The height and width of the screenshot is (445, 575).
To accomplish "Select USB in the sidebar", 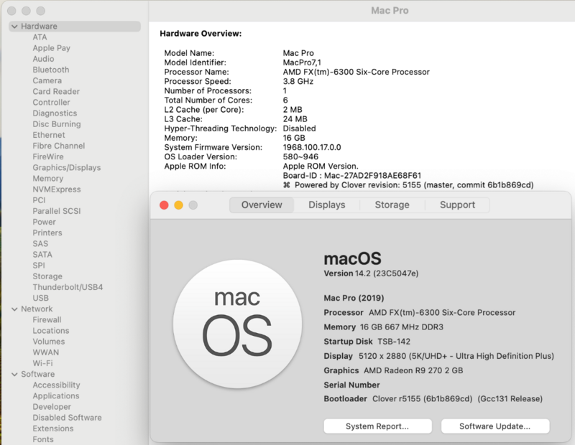I will pos(40,298).
